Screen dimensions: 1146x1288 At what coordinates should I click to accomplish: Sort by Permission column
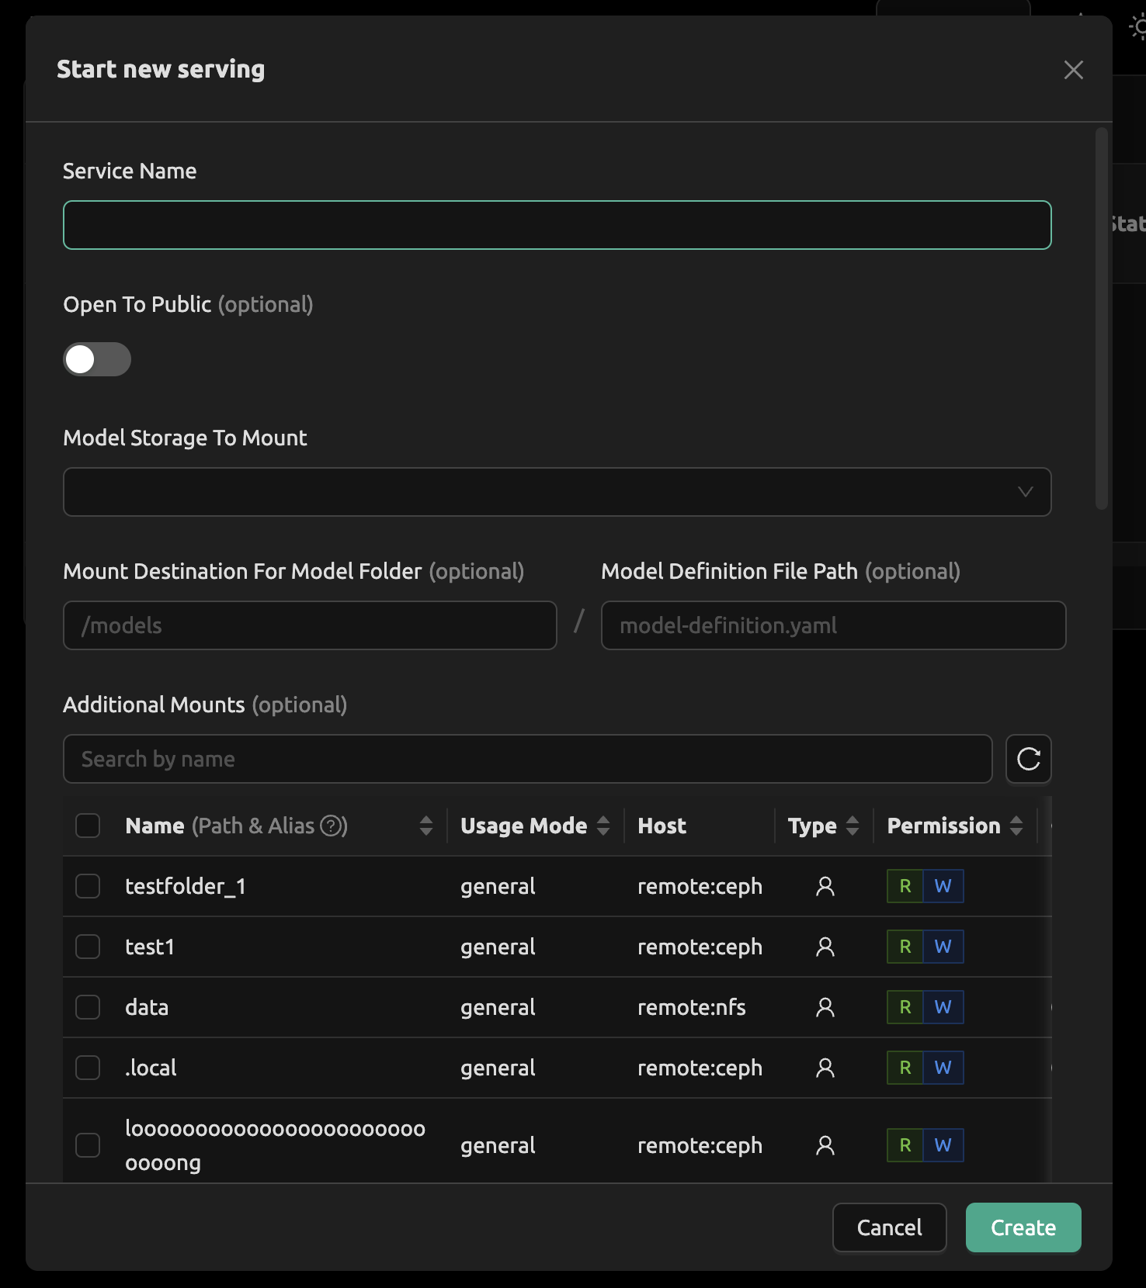[1016, 826]
